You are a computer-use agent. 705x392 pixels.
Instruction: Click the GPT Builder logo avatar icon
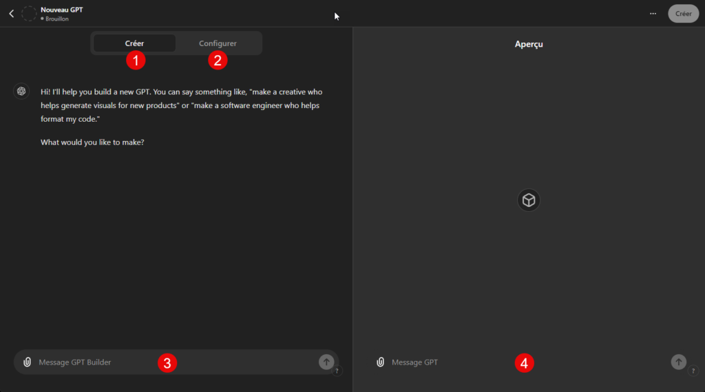pyautogui.click(x=21, y=91)
